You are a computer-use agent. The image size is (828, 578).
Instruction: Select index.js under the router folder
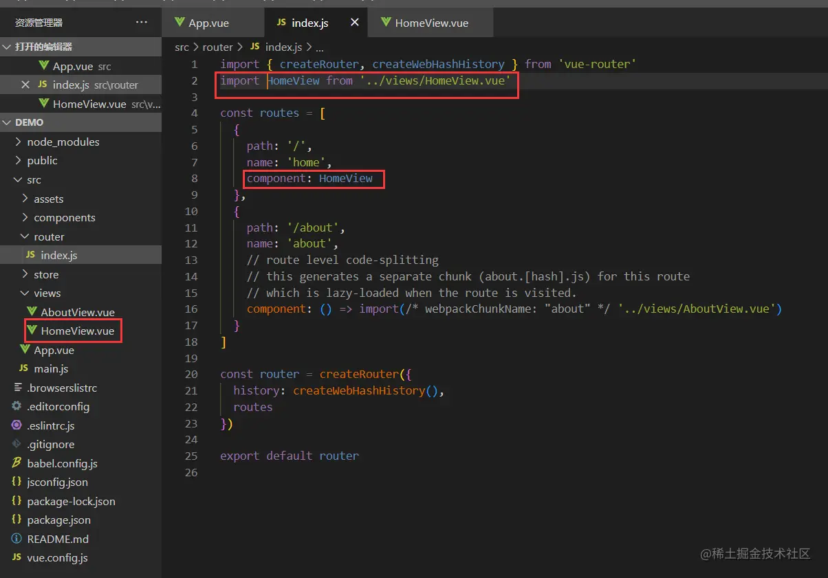80,255
